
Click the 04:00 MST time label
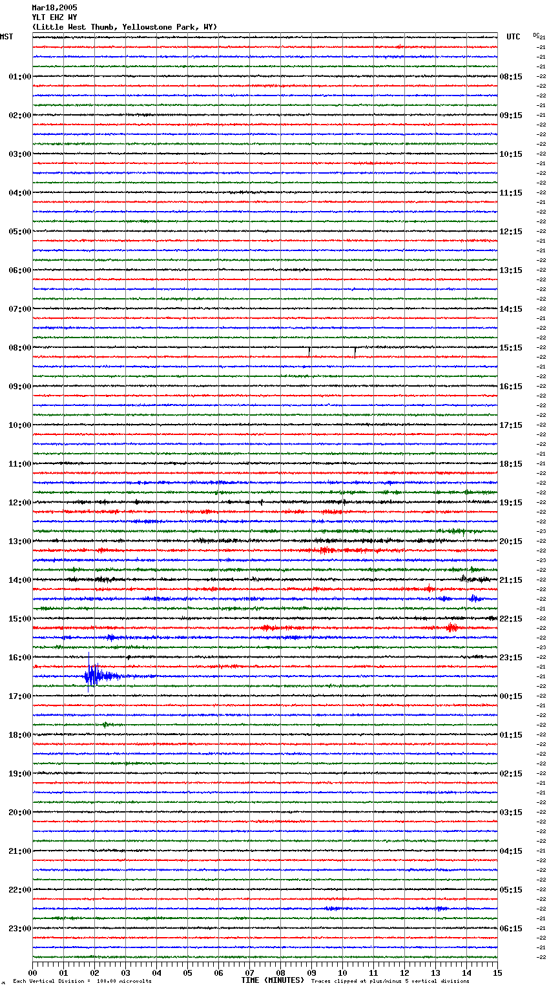20,193
